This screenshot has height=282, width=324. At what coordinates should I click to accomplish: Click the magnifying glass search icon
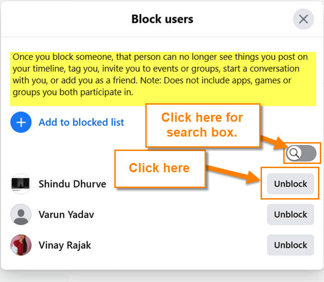tap(294, 153)
